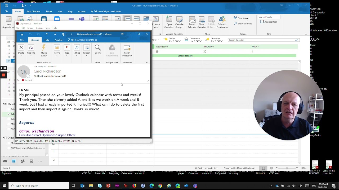Collapse the message header details chevron
Viewport: 339px width, 190px height.
[x=148, y=81]
